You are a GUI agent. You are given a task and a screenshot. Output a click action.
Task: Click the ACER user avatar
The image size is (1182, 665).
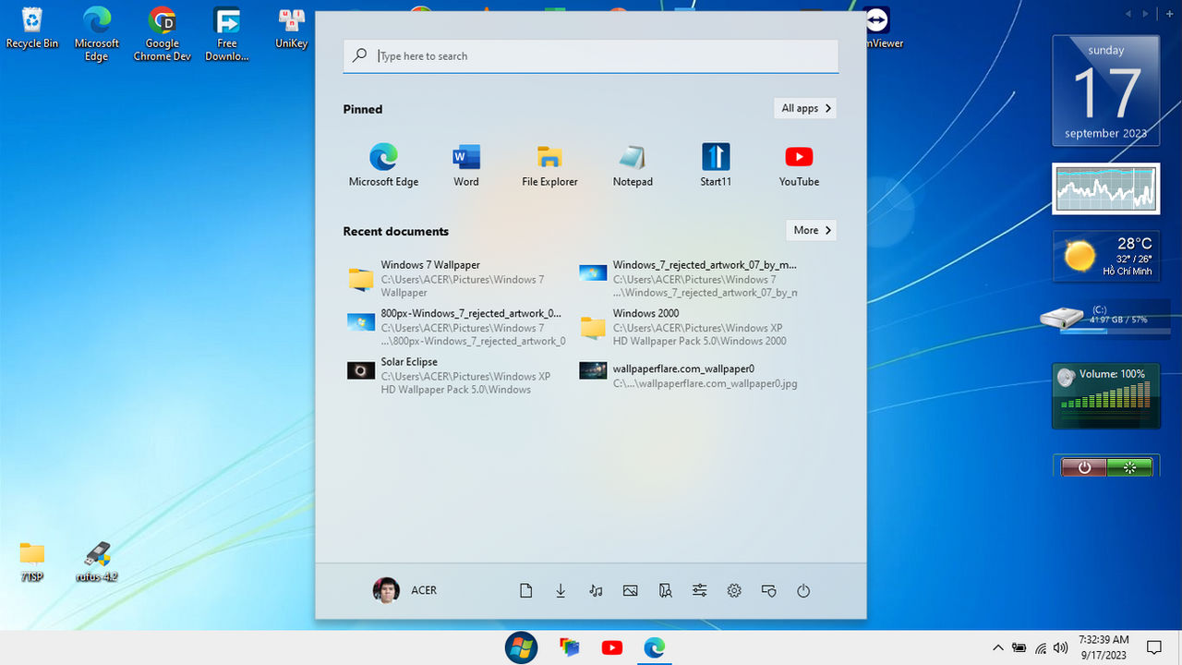(x=386, y=590)
